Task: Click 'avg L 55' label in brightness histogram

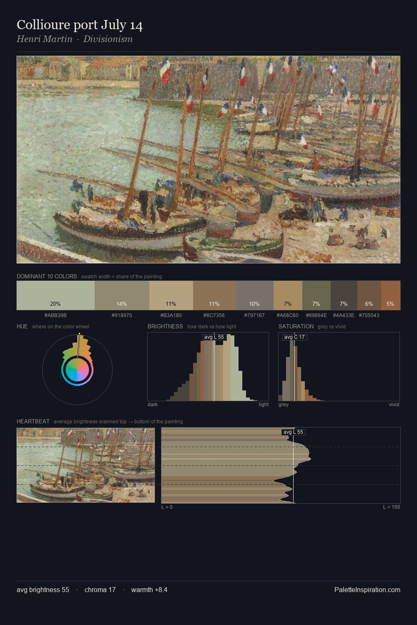Action: 214,337
